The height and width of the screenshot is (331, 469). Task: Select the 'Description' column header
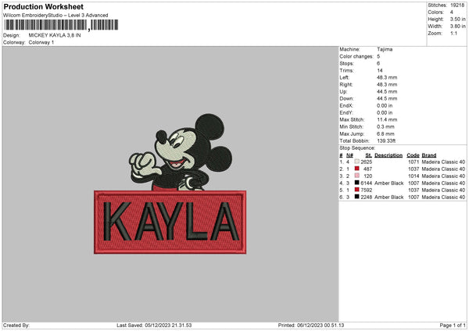point(388,155)
